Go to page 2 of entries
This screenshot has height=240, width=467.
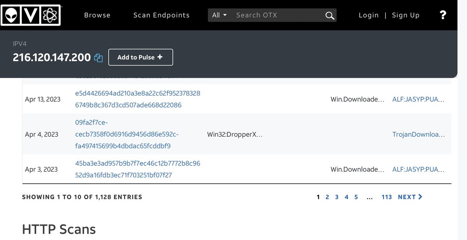(327, 197)
